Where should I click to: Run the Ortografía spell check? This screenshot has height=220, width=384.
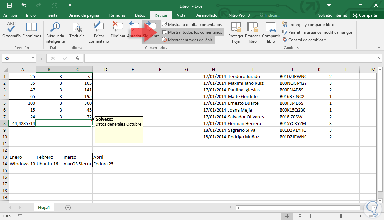click(11, 30)
